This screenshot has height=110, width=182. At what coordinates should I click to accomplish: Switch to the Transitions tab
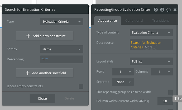pyautogui.click(x=161, y=21)
